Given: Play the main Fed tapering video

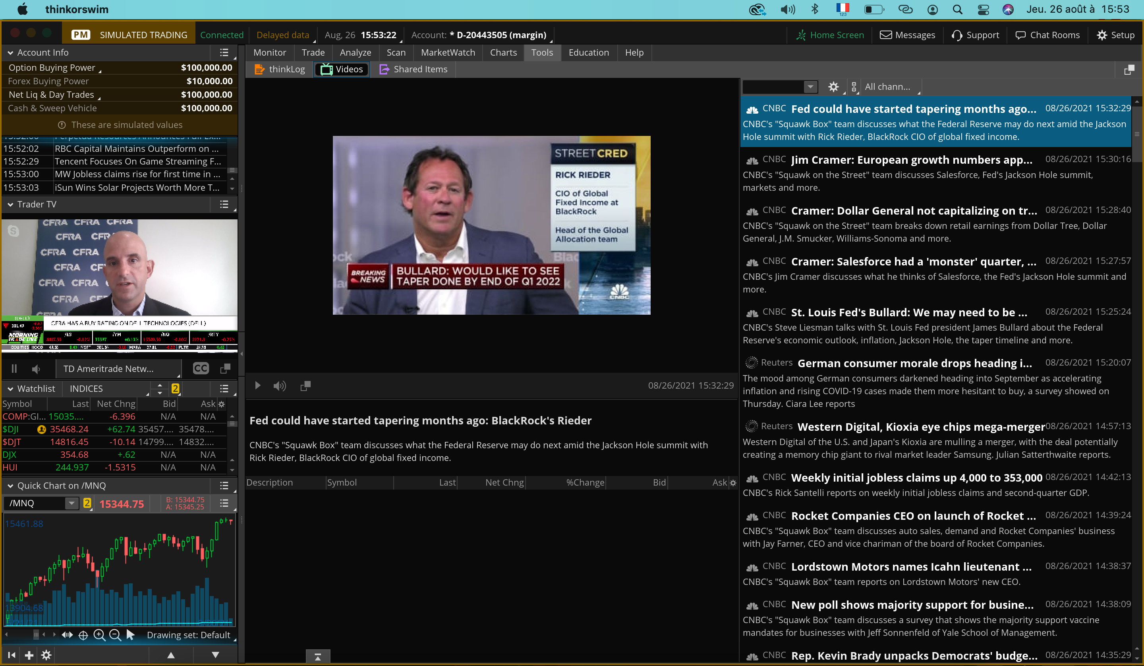Looking at the screenshot, I should click(257, 386).
